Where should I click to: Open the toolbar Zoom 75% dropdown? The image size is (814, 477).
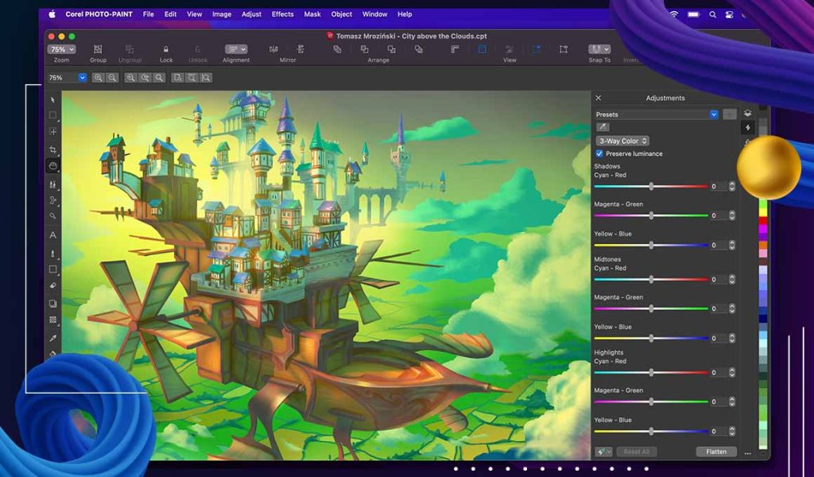pyautogui.click(x=61, y=49)
